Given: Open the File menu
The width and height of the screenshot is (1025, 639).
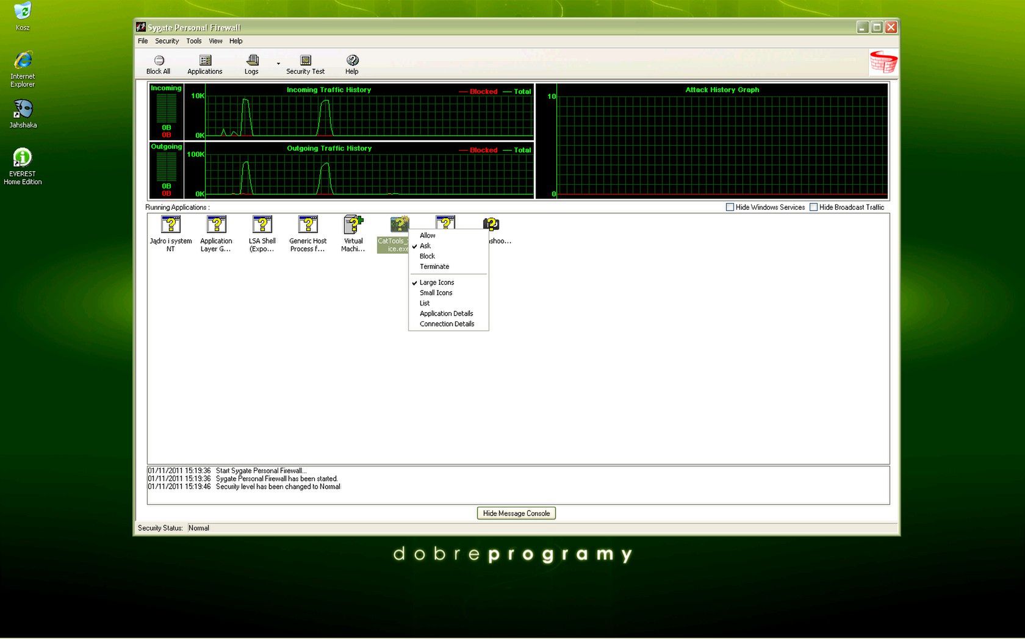Looking at the screenshot, I should point(143,41).
